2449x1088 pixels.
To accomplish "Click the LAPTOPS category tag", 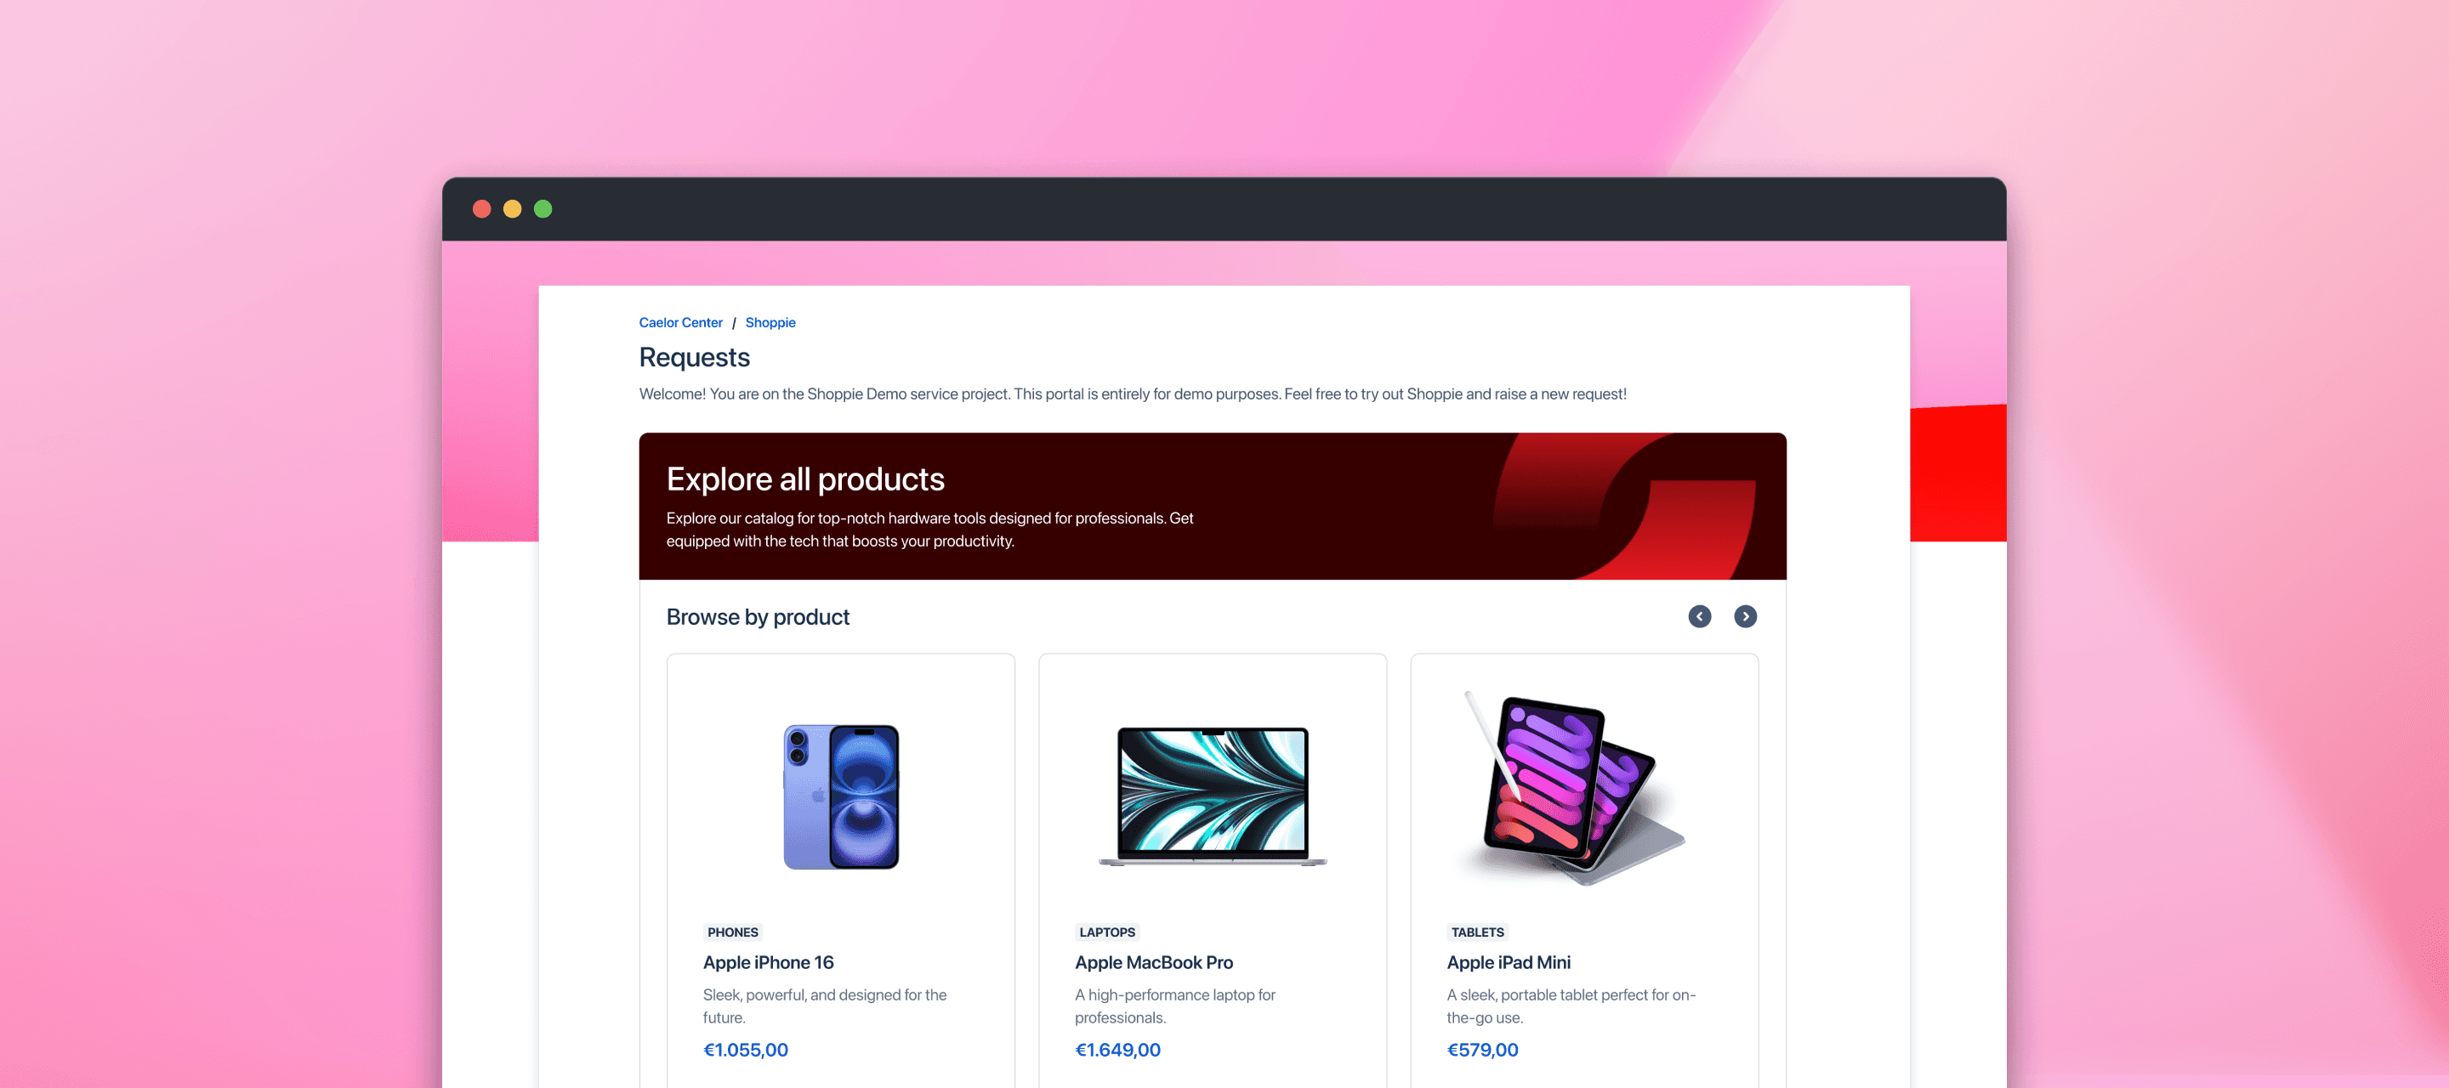I will (1106, 932).
